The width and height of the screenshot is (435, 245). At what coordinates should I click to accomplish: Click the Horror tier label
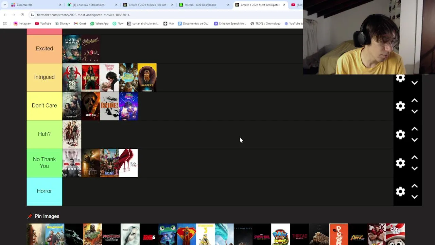click(x=44, y=191)
